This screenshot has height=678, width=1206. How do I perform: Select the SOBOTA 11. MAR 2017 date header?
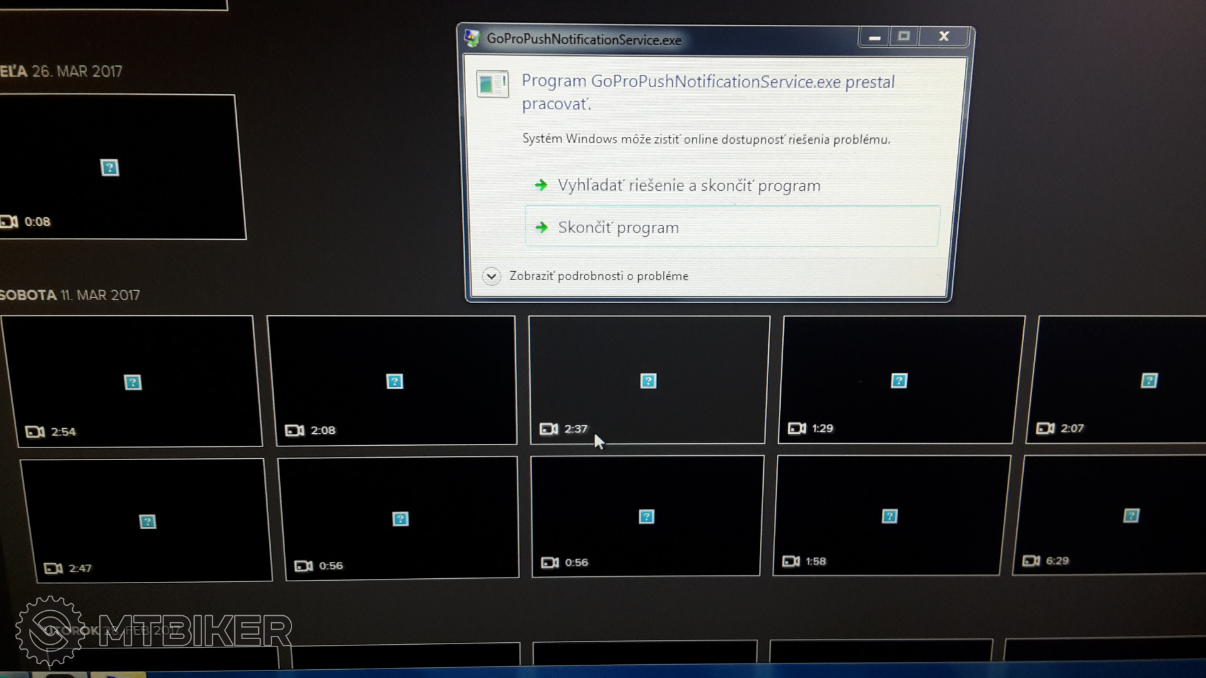pos(70,295)
